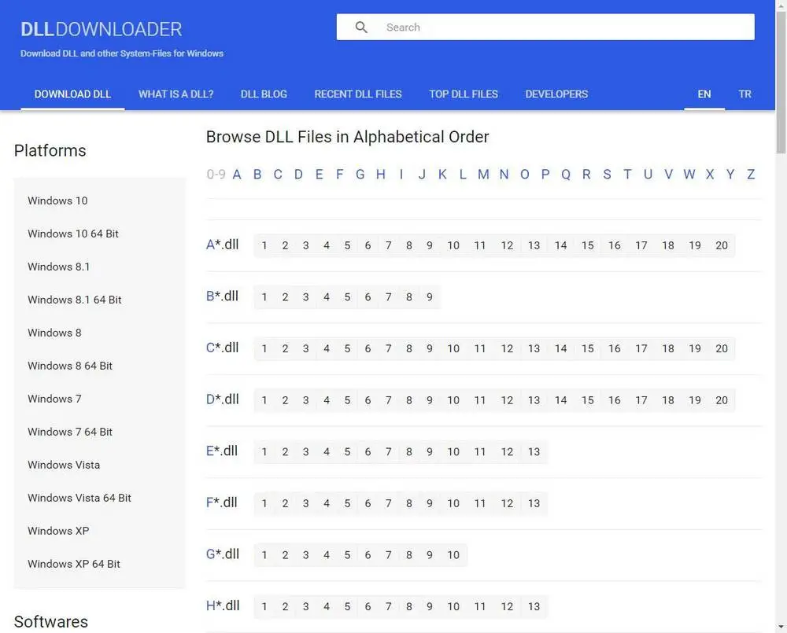Open the Windows 10 platform link
Viewport: 787px width, 633px height.
57,201
